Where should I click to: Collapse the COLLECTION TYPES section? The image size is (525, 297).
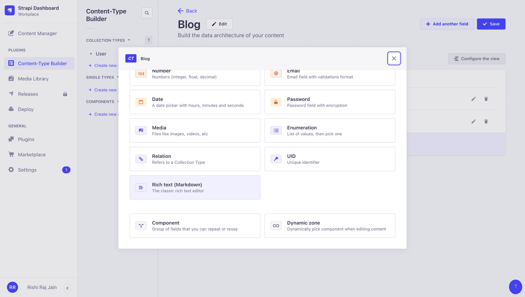[129, 40]
